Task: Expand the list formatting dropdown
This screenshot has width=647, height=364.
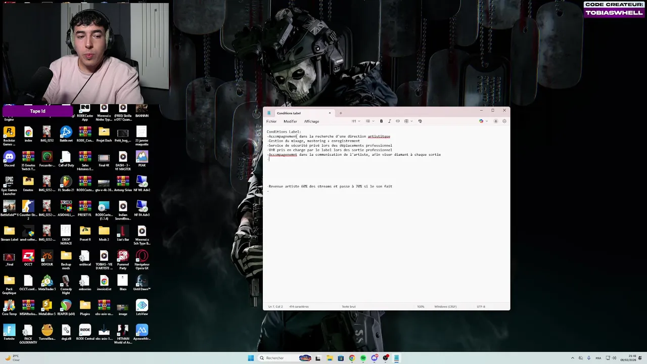Action: [x=369, y=121]
